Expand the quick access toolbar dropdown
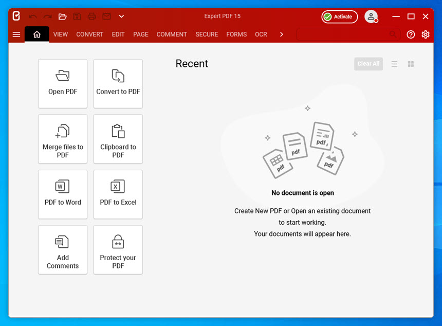 click(121, 16)
